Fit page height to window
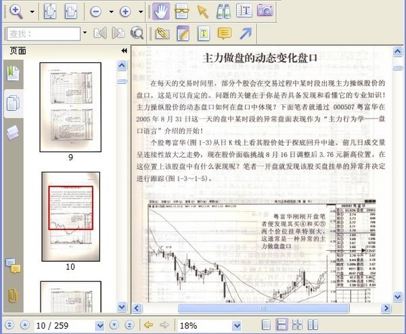Screen dimensions: 406x334 pos(49,11)
